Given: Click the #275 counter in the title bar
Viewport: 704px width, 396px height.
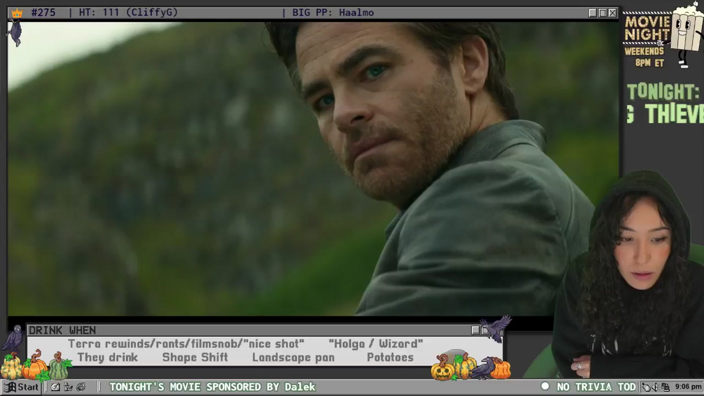Looking at the screenshot, I should pyautogui.click(x=43, y=12).
